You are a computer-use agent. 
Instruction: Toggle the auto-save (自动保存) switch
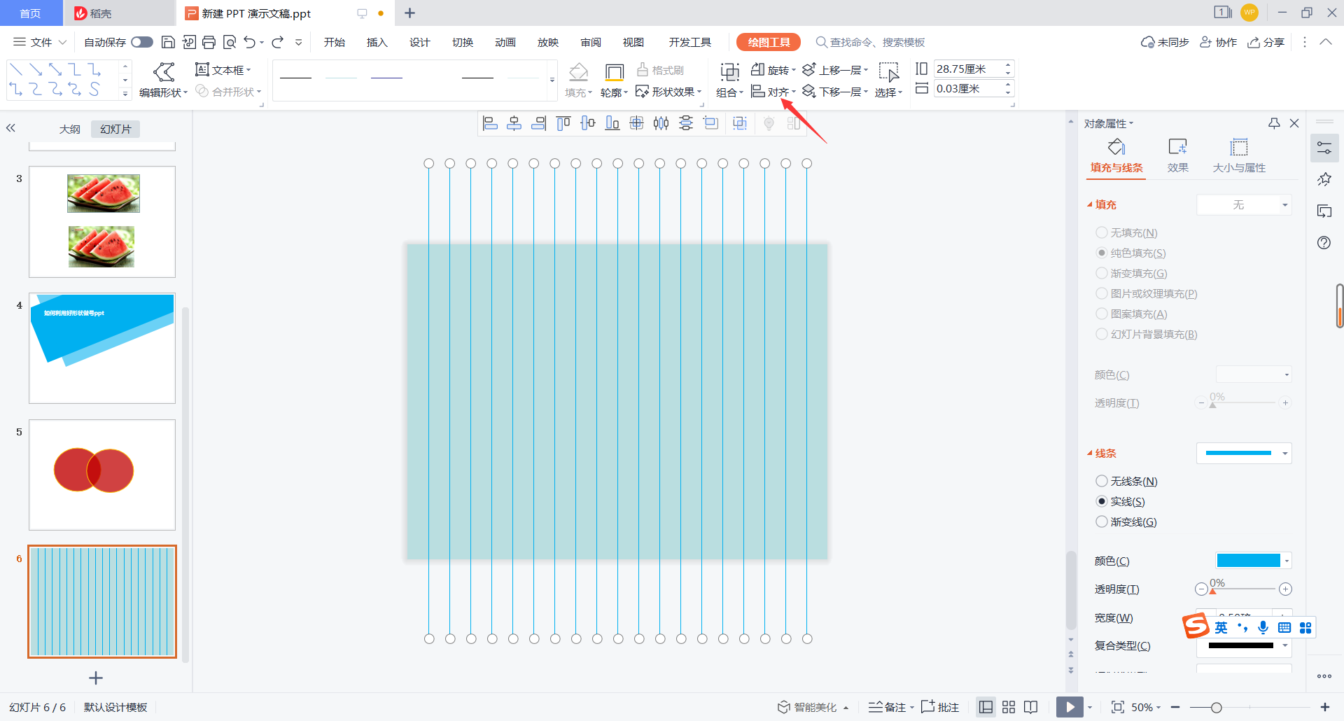[142, 42]
